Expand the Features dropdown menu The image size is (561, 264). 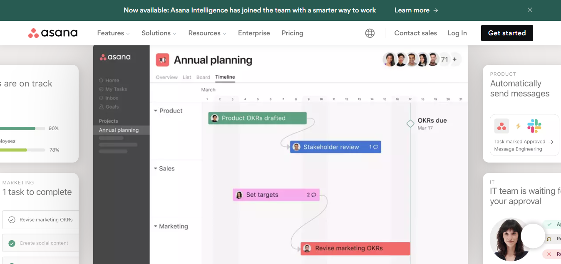click(x=113, y=33)
